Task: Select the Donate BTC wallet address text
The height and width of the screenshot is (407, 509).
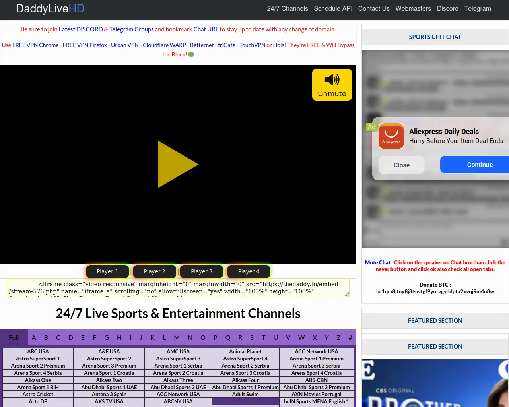Action: coord(435,291)
